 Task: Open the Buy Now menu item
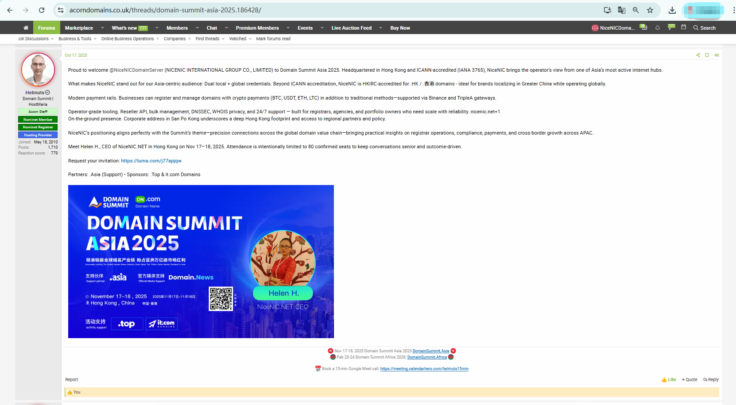400,28
